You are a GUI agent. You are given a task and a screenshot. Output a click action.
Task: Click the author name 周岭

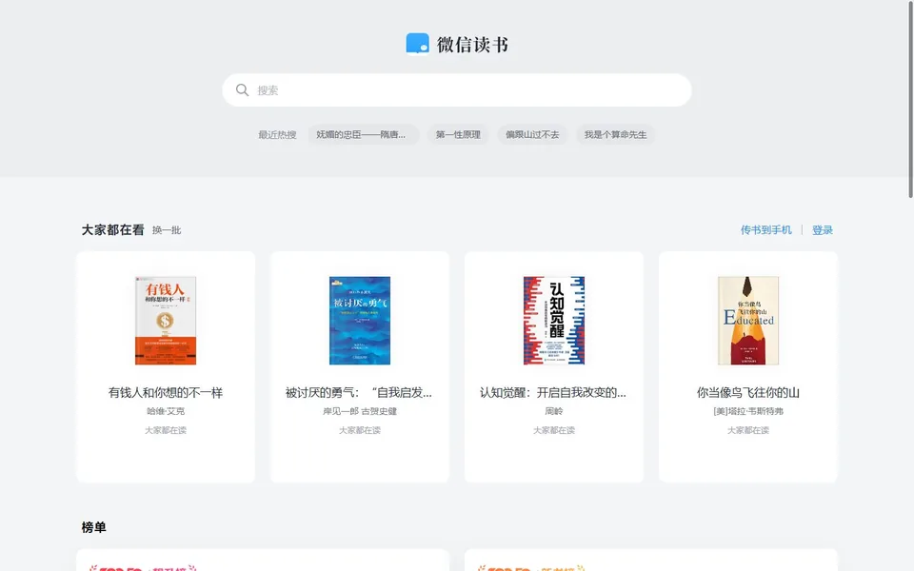(554, 411)
